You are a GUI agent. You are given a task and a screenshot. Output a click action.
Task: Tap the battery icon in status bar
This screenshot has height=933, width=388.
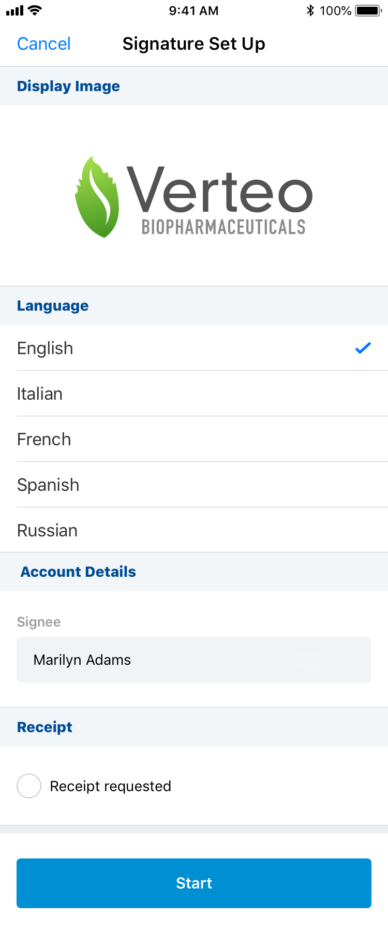tap(368, 10)
